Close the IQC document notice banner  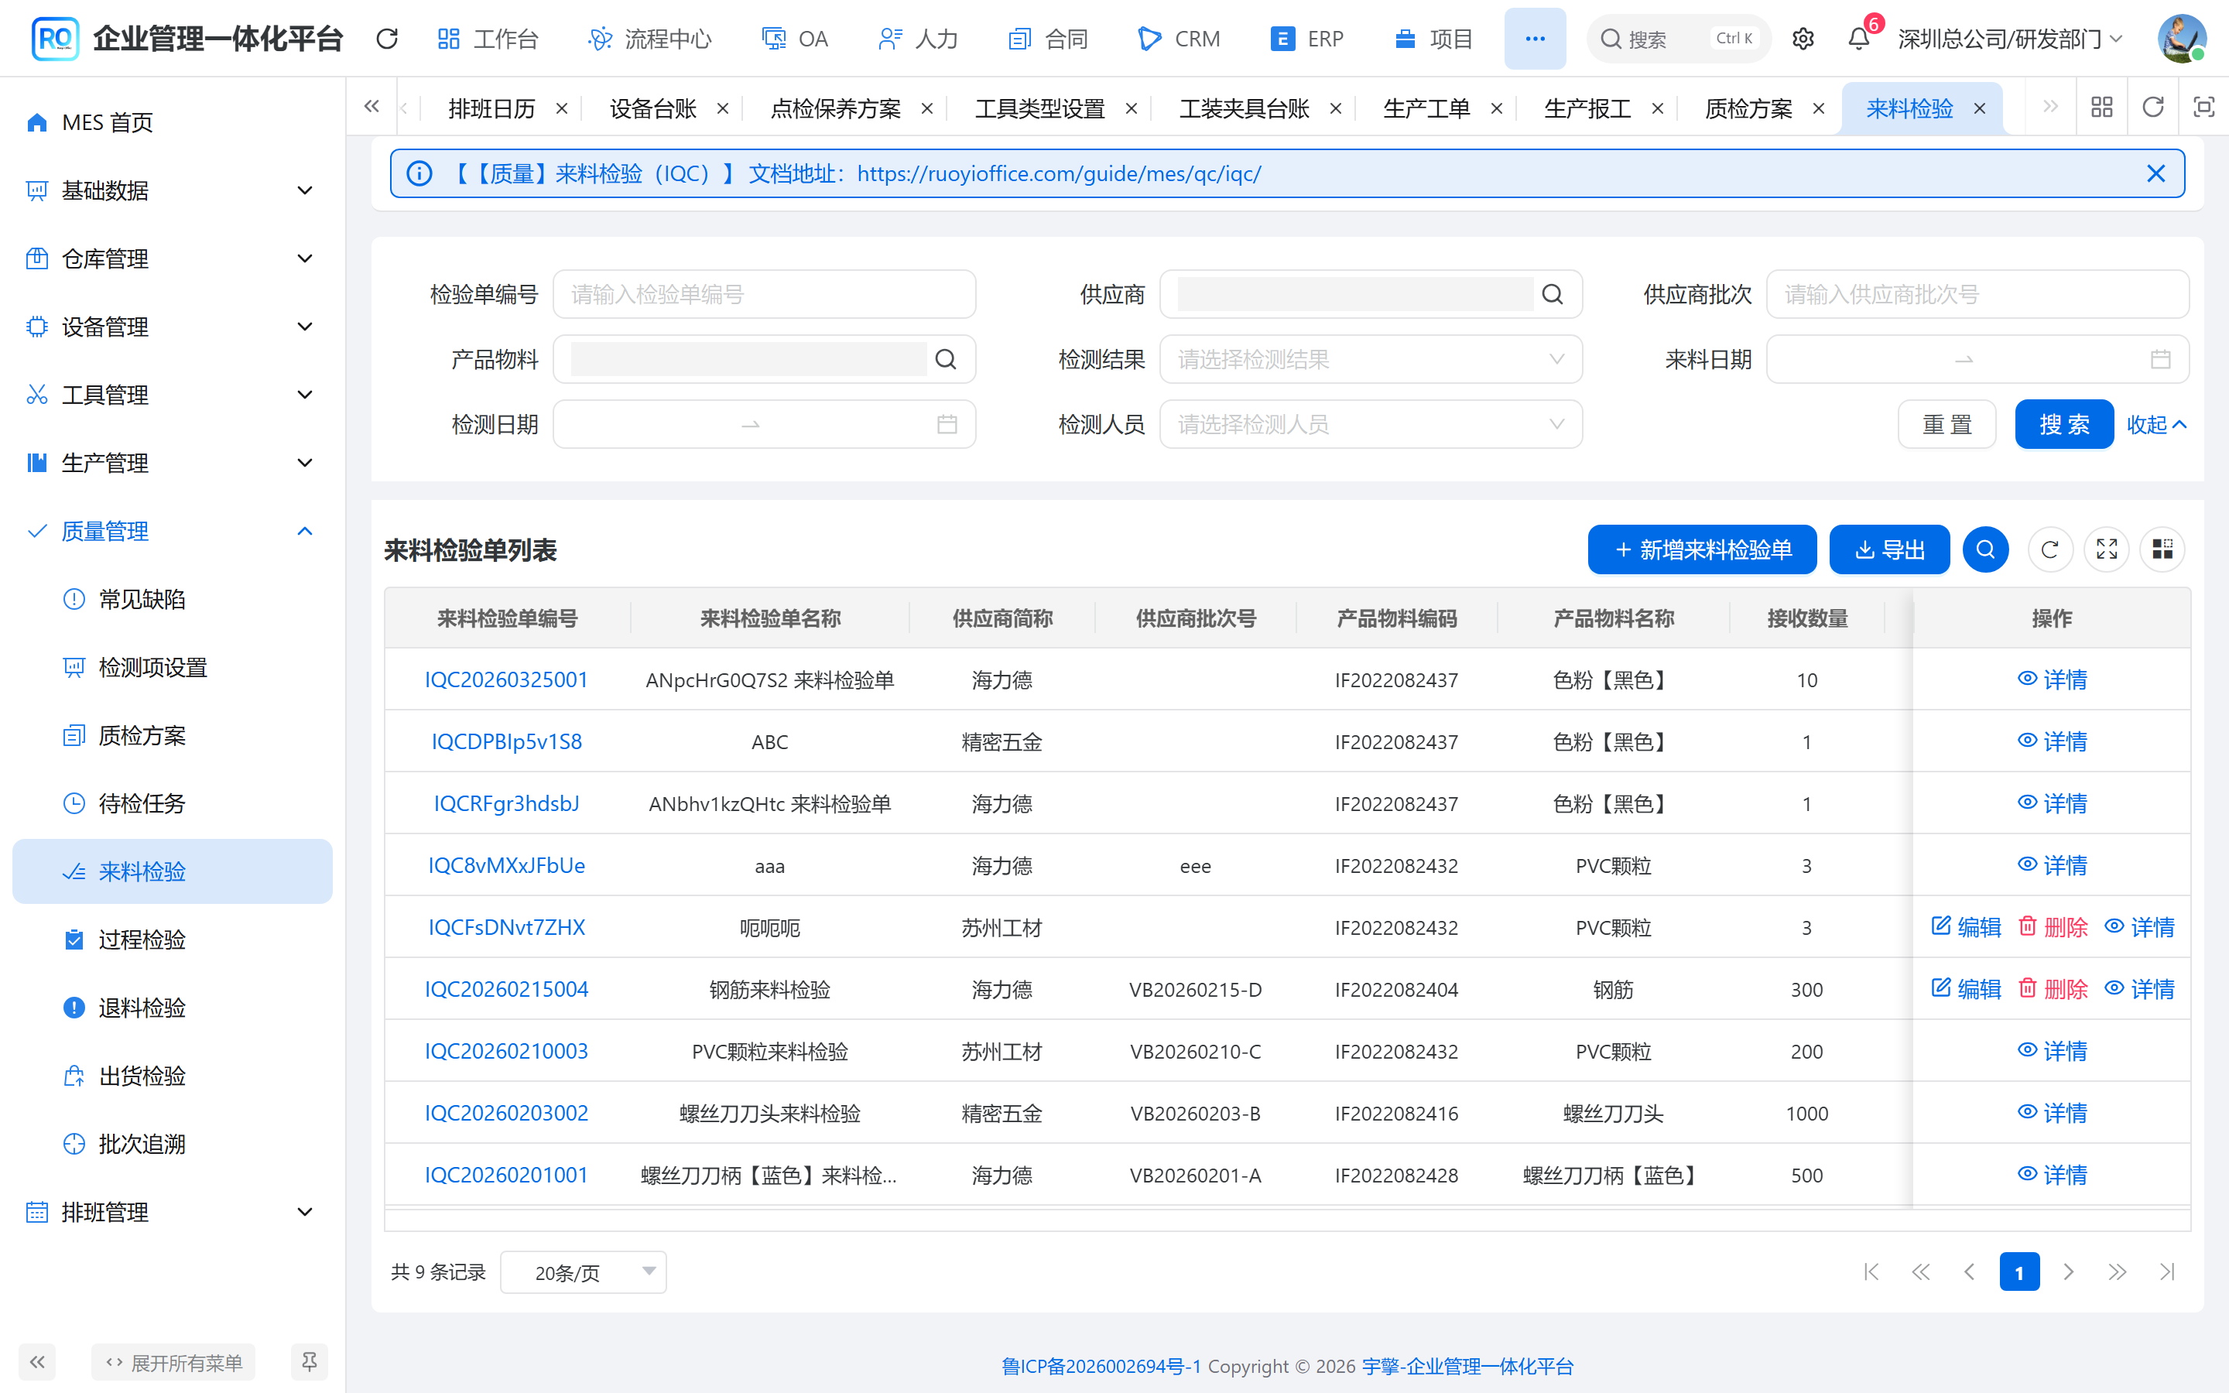[x=2155, y=173]
